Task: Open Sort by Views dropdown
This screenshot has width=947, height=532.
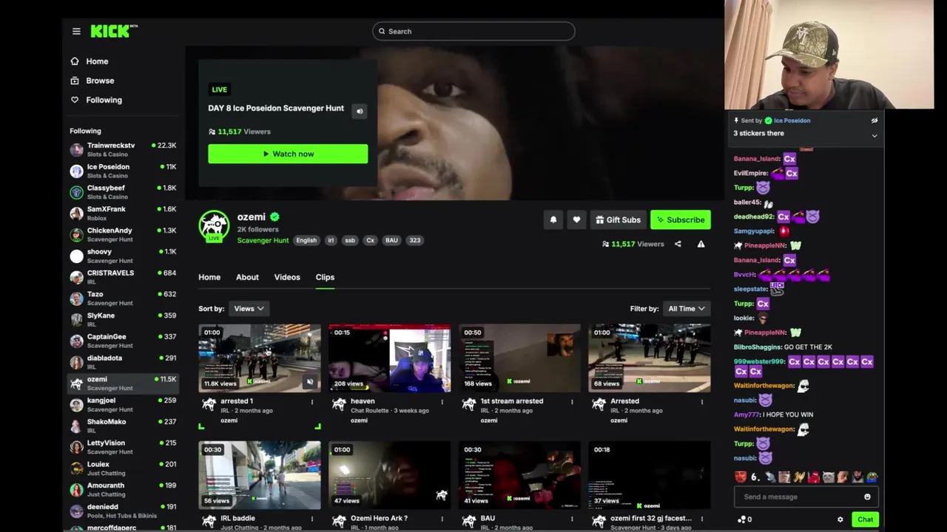Action: click(x=249, y=309)
